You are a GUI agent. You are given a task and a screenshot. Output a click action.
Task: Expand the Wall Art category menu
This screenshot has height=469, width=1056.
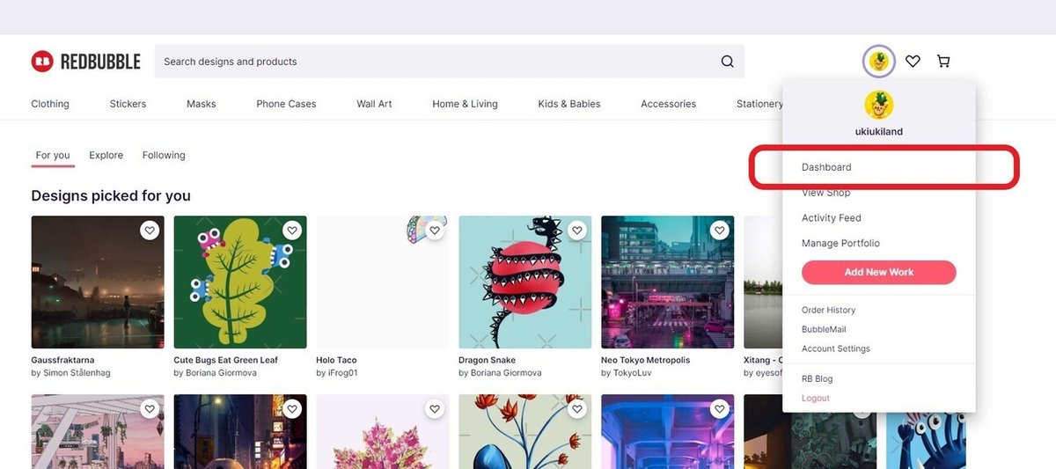374,104
